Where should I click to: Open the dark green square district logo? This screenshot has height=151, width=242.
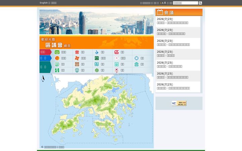pos(97,58)
